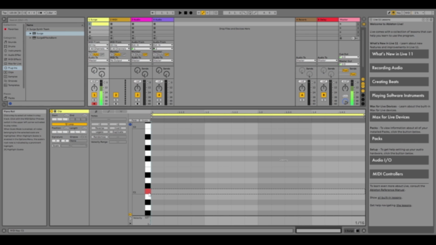Click the highlighted red C1 piano key
The image size is (436, 245).
(x=148, y=191)
